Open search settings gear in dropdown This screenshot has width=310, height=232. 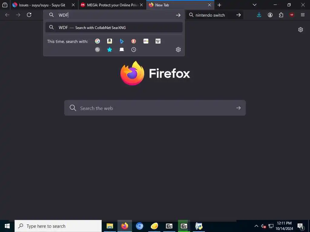coord(178,50)
